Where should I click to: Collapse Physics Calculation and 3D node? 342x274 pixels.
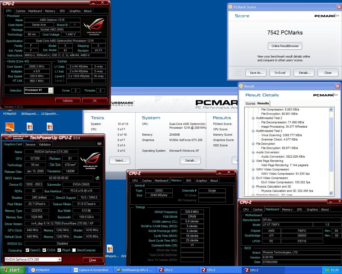(253, 187)
